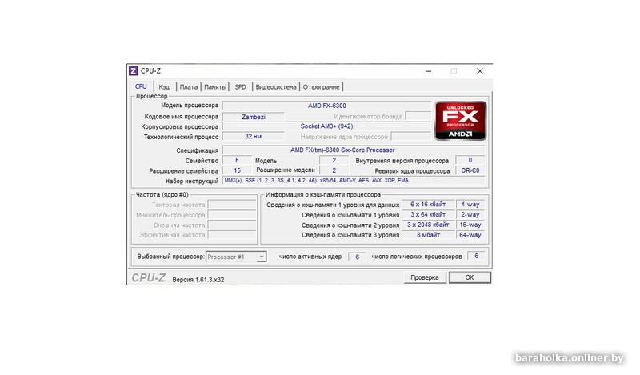Image resolution: width=640 pixels, height=375 pixels.
Task: Click the Расширение модели value 2
Action: pos(334,170)
